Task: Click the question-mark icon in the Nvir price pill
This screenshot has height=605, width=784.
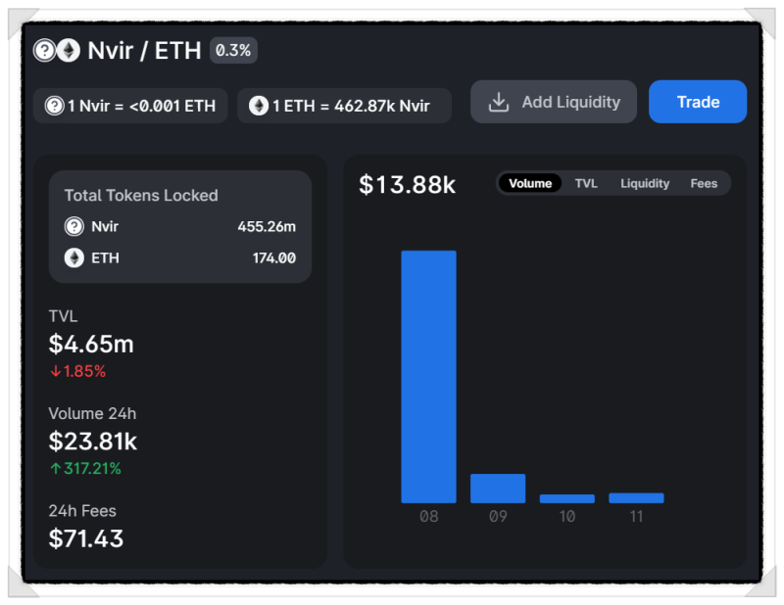Action: click(55, 106)
